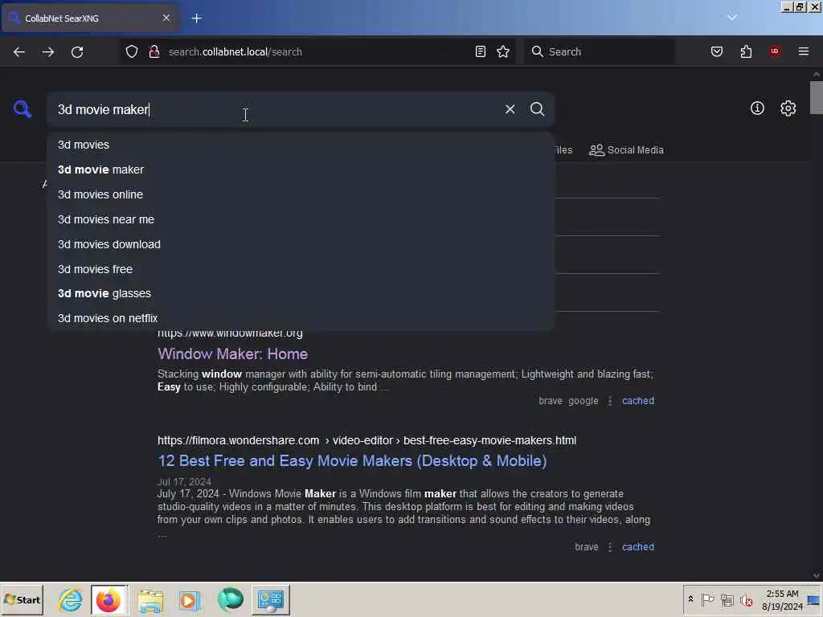
Task: Clear the search query with the X icon
Action: [510, 109]
